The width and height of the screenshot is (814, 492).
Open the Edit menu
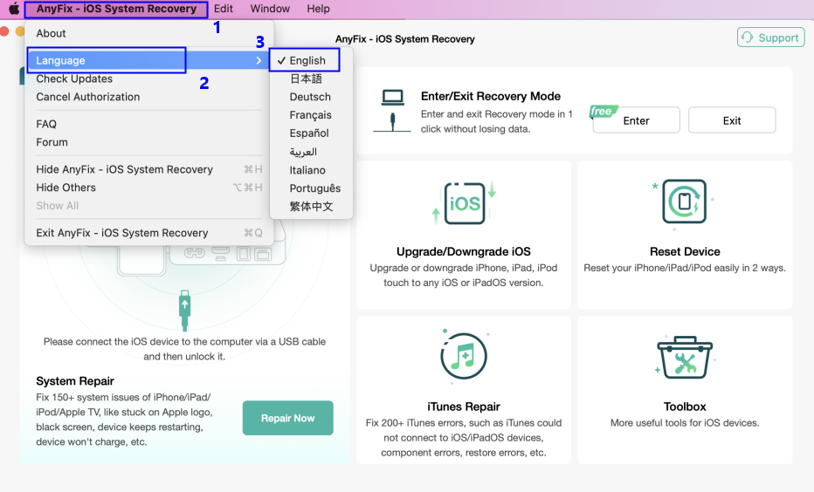click(x=224, y=9)
